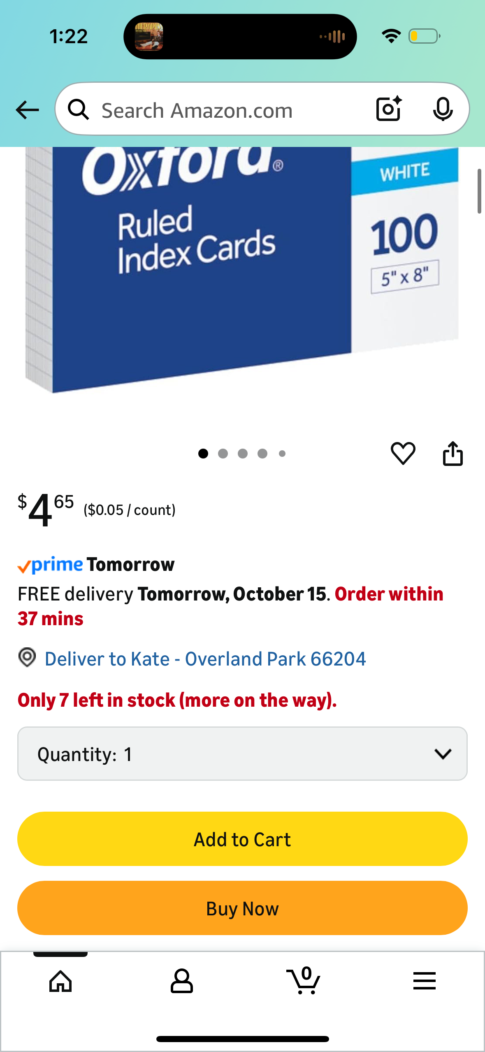Select the third image carousel dot

point(243,454)
